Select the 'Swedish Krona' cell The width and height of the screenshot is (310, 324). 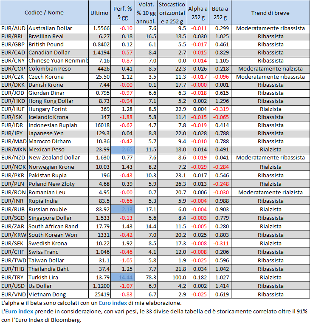click(58, 243)
